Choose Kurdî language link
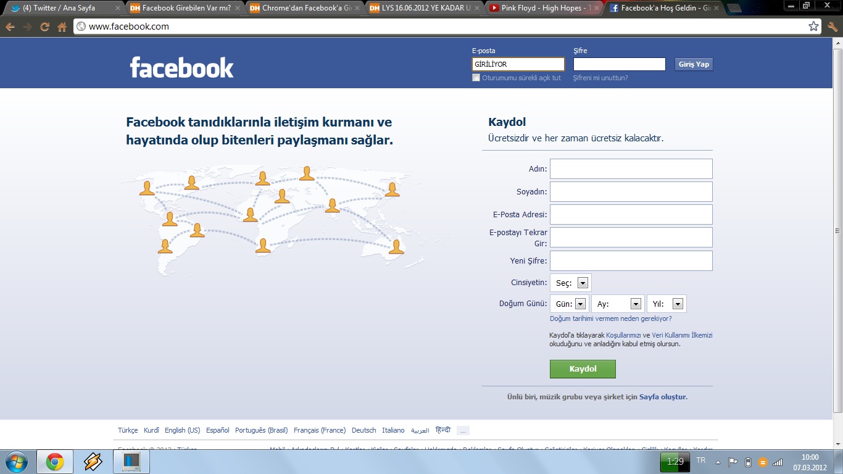843x474 pixels. tap(151, 430)
